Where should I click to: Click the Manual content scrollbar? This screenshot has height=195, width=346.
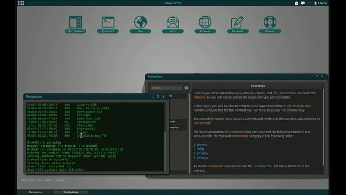click(323, 128)
